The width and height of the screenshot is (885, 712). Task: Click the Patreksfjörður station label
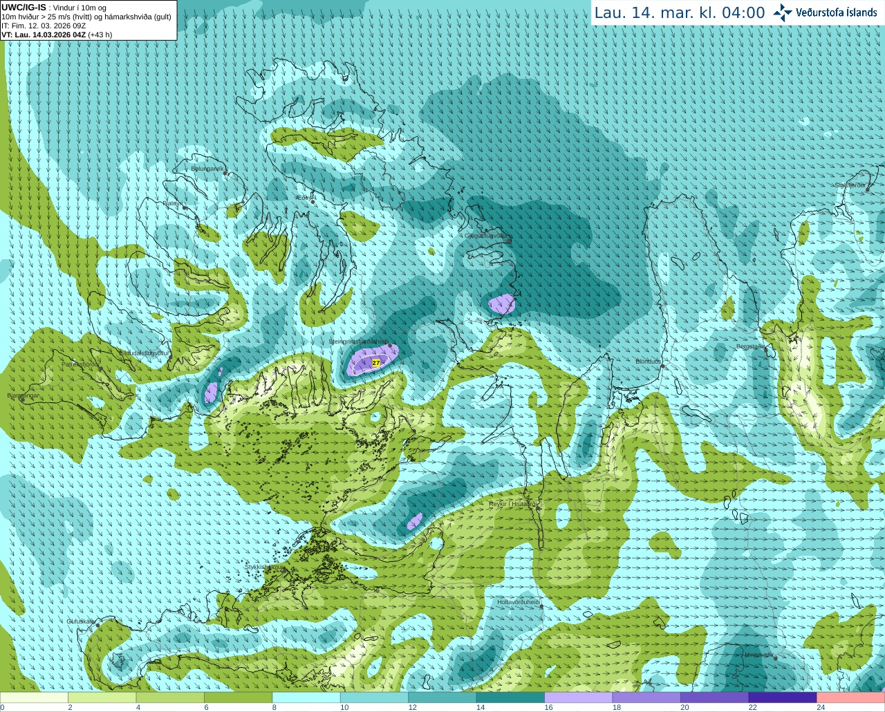pyautogui.click(x=81, y=364)
